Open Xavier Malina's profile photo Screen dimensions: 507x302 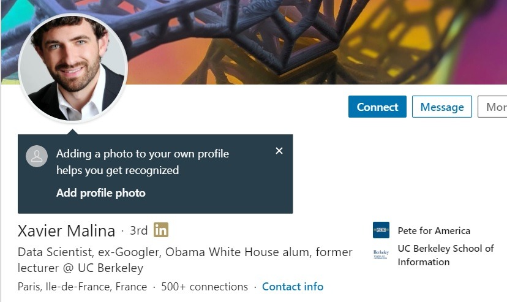click(x=73, y=67)
